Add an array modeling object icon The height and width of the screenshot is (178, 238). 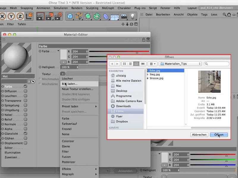click(x=97, y=16)
